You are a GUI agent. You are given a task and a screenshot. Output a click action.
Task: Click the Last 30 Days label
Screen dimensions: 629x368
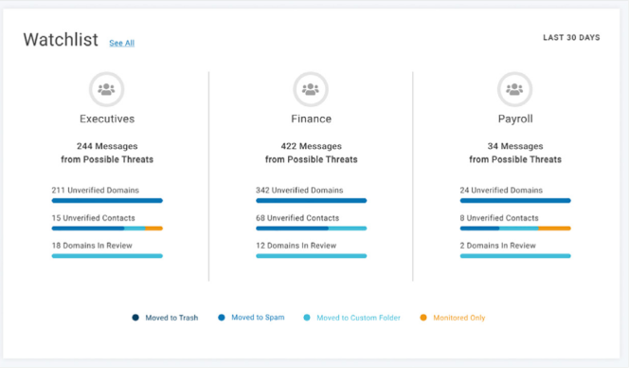pyautogui.click(x=571, y=37)
